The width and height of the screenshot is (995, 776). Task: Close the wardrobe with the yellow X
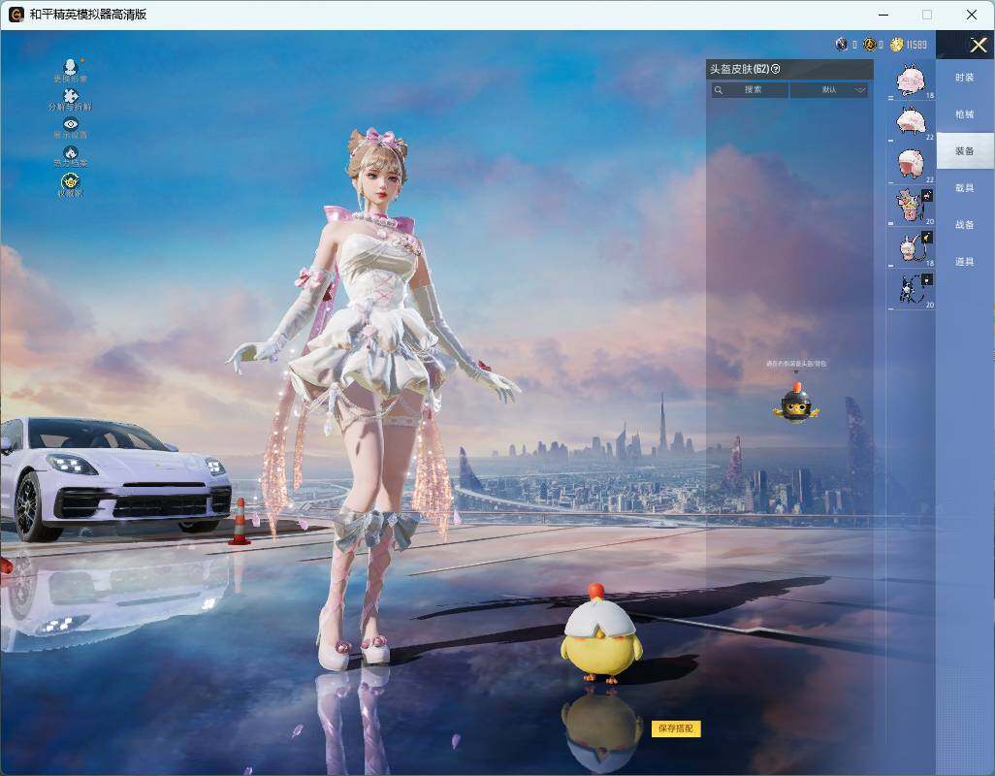978,45
